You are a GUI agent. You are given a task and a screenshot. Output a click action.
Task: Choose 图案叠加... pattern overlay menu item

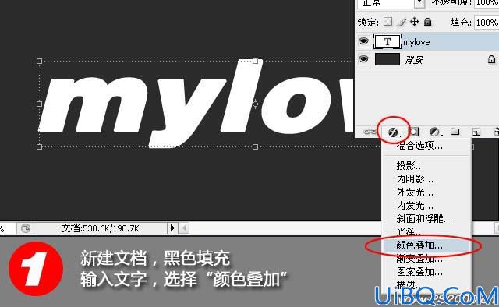point(419,272)
